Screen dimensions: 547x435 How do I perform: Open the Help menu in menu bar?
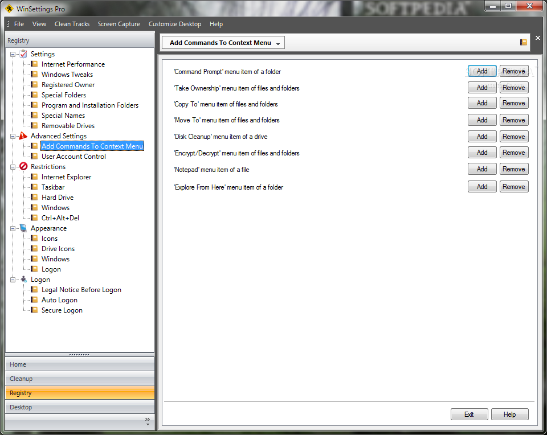(x=216, y=24)
